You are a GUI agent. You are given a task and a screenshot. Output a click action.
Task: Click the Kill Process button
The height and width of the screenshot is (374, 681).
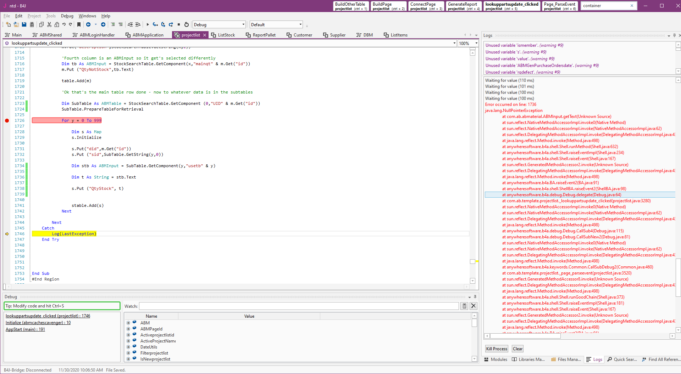496,348
